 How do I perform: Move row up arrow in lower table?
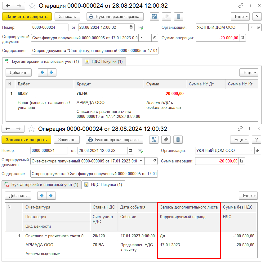(42, 196)
